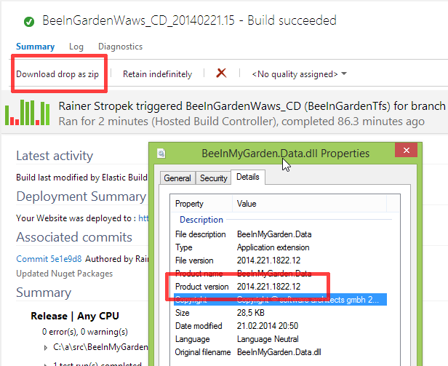Screen dimensions: 448x366
Task: Click Retain indefinitely
Action: (x=157, y=74)
